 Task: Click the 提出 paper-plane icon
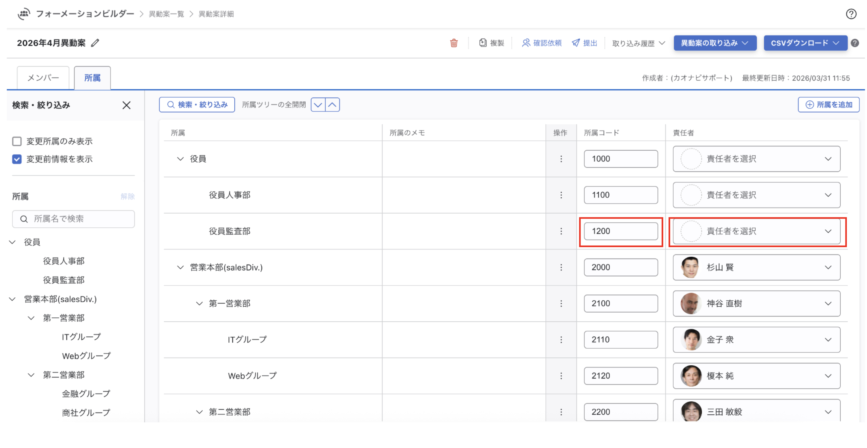pos(575,43)
